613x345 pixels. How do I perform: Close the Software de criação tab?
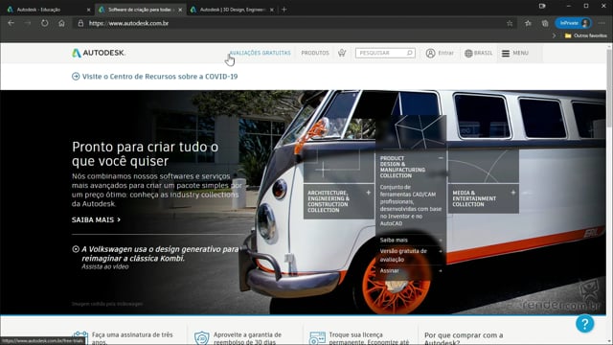tap(180, 10)
